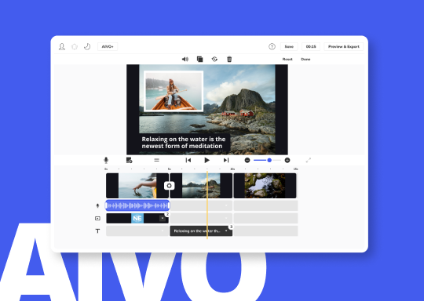Select the 'Relaxing on the water th...' text clip
424x301 pixels.
click(201, 231)
